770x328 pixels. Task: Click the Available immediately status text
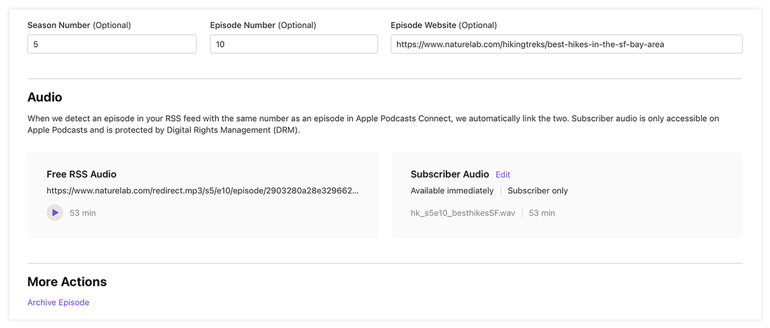click(x=452, y=191)
